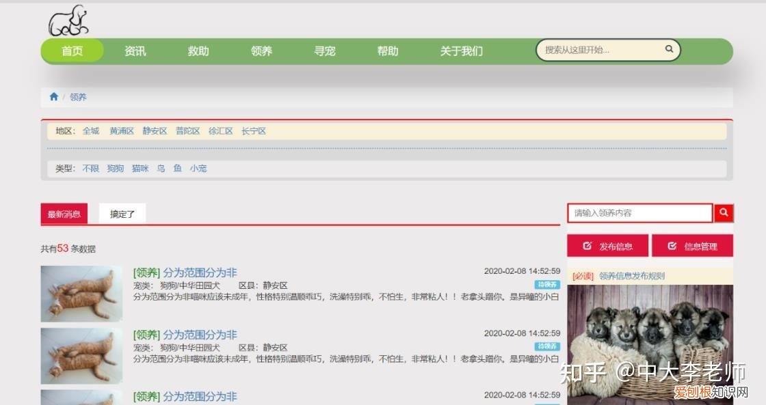Open the 关于我们 navigation item
Viewport: 766px width, 405px height.
(462, 51)
